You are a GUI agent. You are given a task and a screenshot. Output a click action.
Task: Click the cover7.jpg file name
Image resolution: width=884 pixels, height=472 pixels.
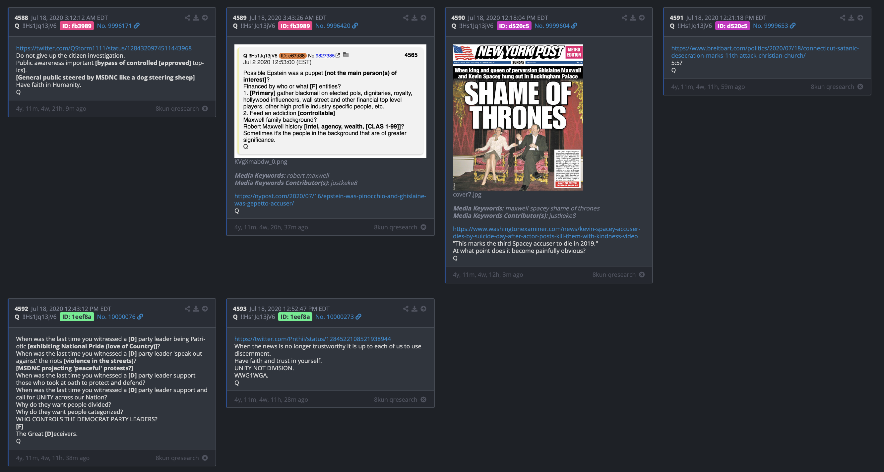[x=467, y=195]
